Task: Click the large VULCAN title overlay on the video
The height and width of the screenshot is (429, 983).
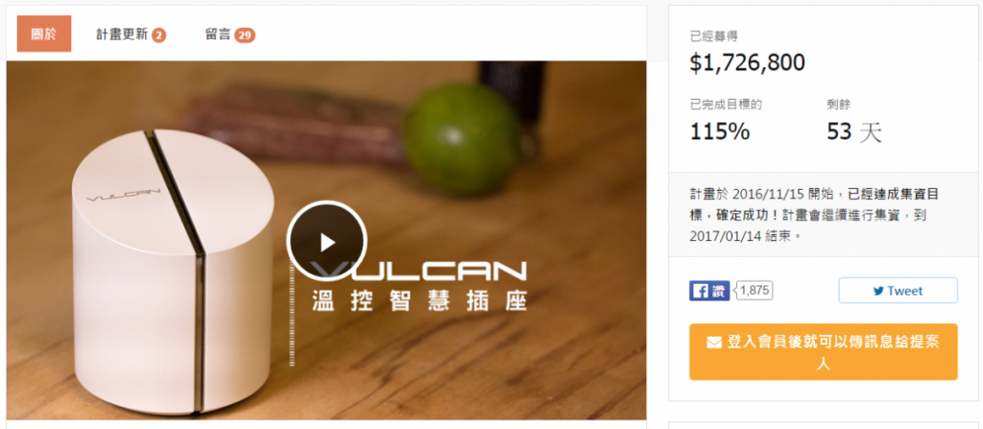Action: 419,271
